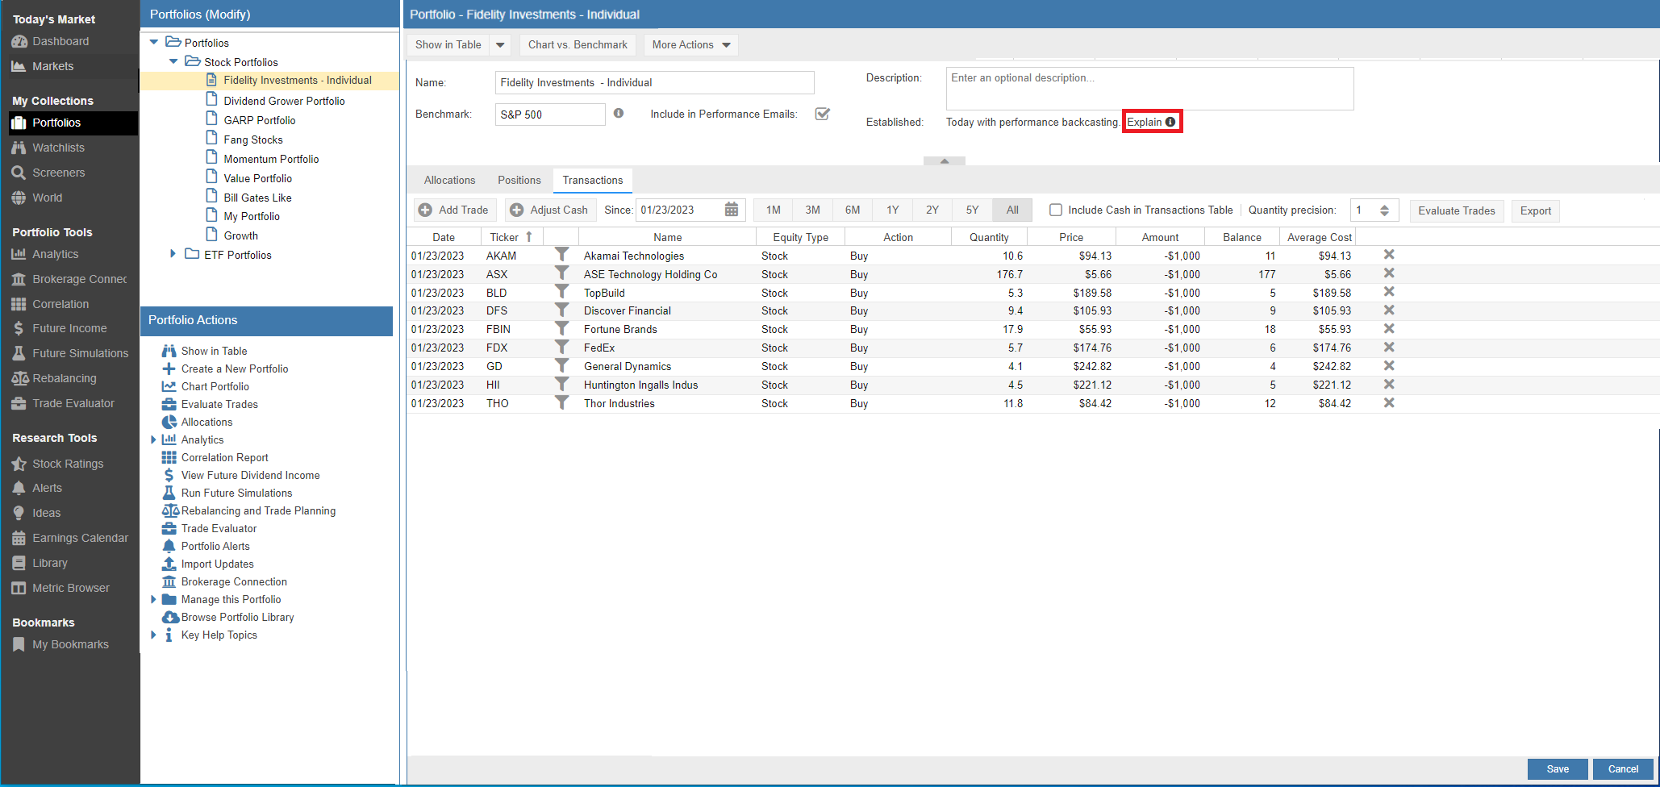
Task: Expand Key Help Topics item
Action: pyautogui.click(x=153, y=635)
